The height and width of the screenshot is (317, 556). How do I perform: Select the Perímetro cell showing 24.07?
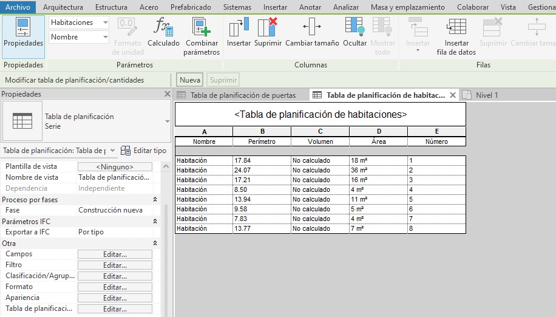[x=261, y=171]
